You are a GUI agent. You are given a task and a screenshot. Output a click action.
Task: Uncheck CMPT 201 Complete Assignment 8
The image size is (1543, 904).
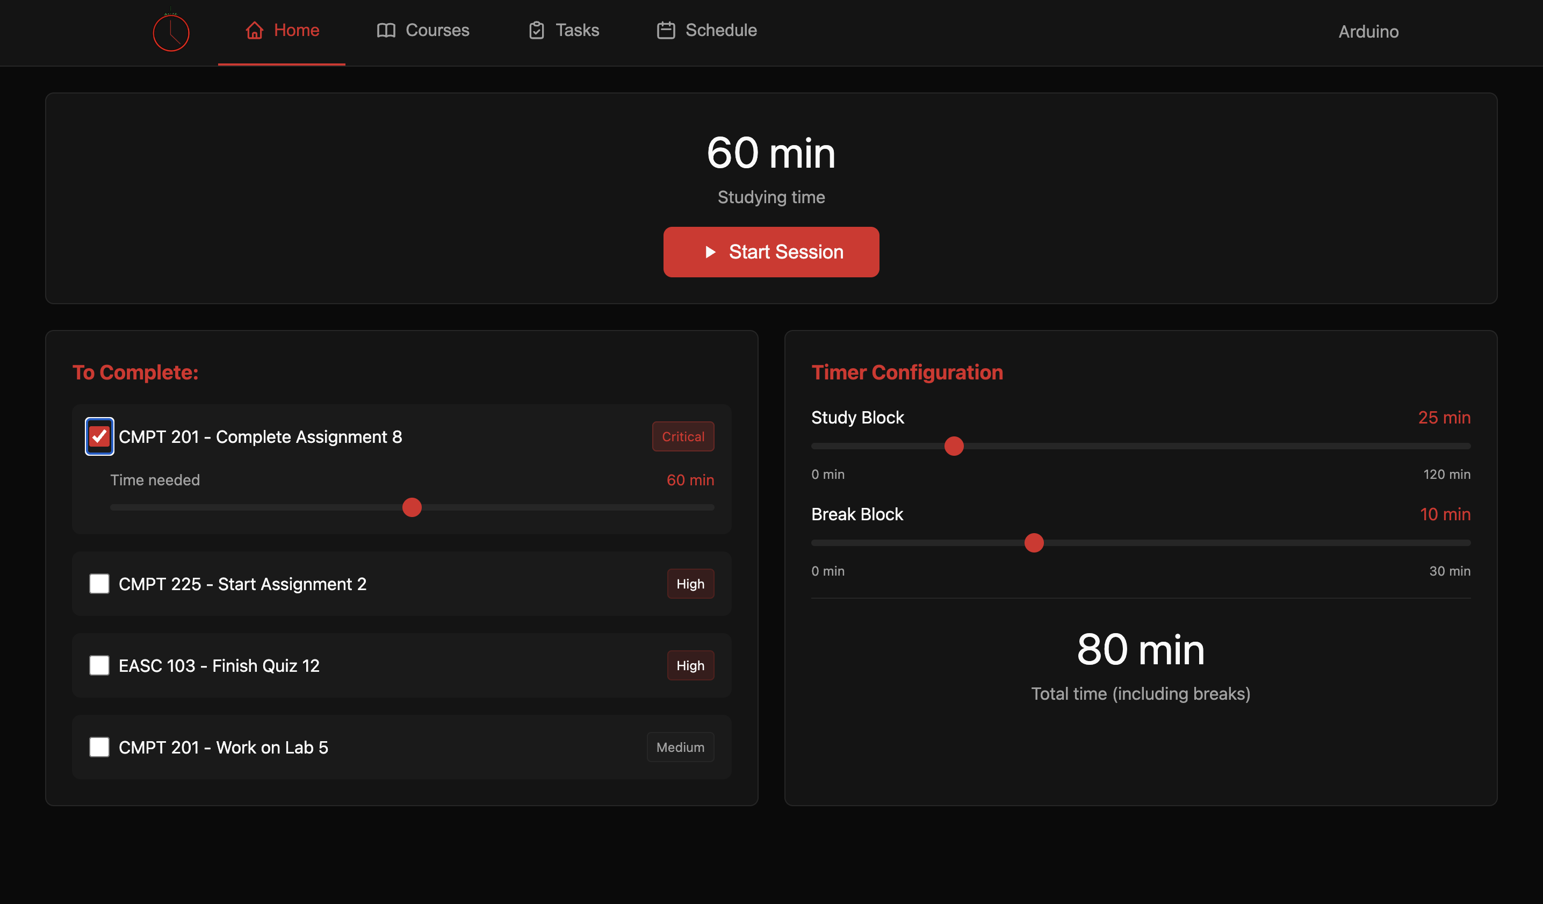(99, 437)
